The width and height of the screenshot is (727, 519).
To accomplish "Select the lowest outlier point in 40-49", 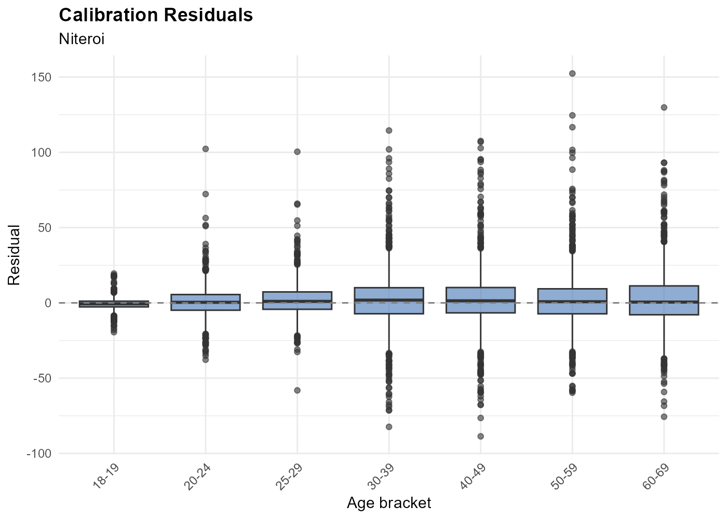I will pyautogui.click(x=480, y=436).
